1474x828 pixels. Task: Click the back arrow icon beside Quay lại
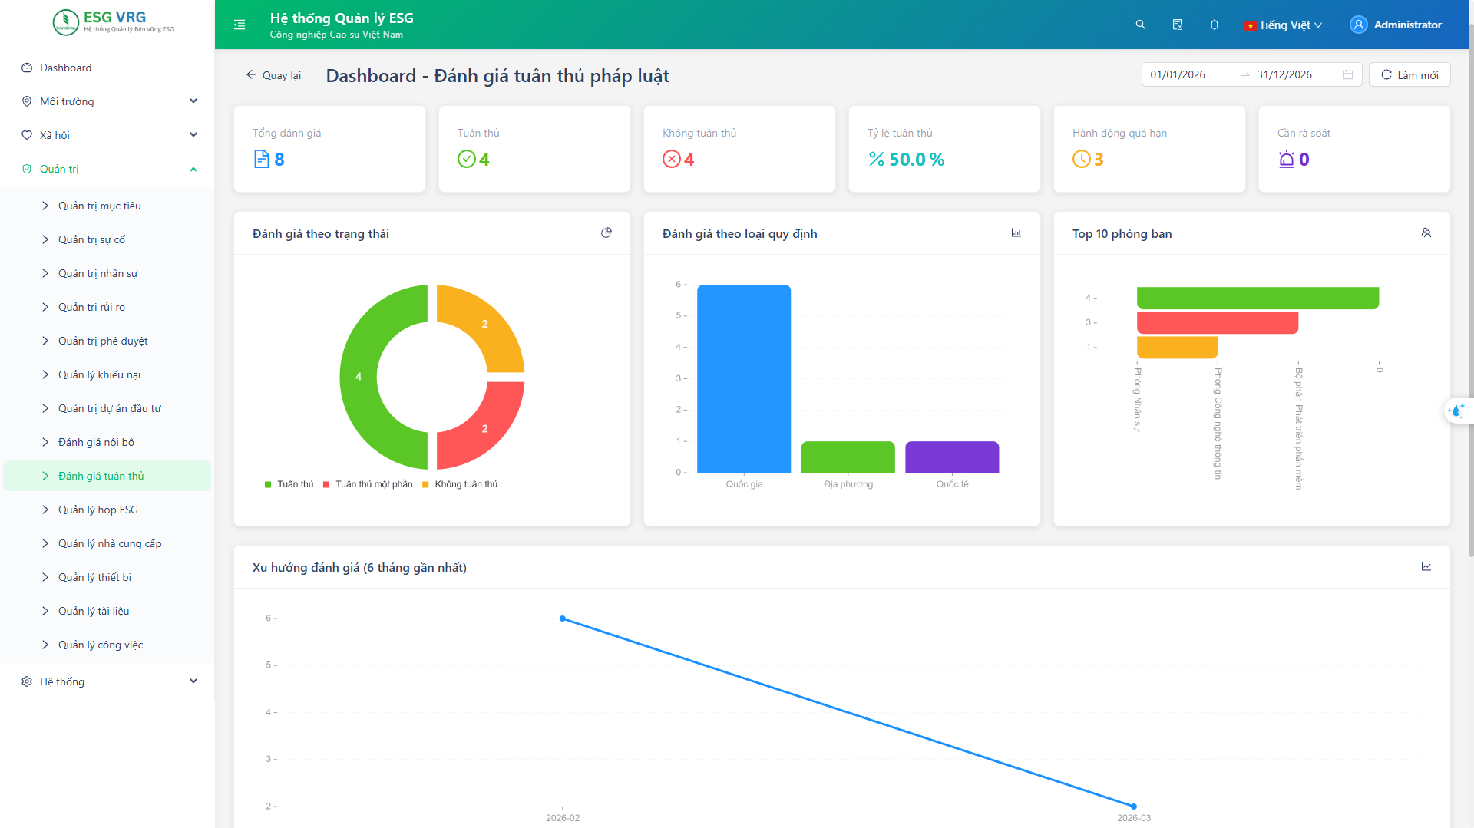pyautogui.click(x=250, y=74)
